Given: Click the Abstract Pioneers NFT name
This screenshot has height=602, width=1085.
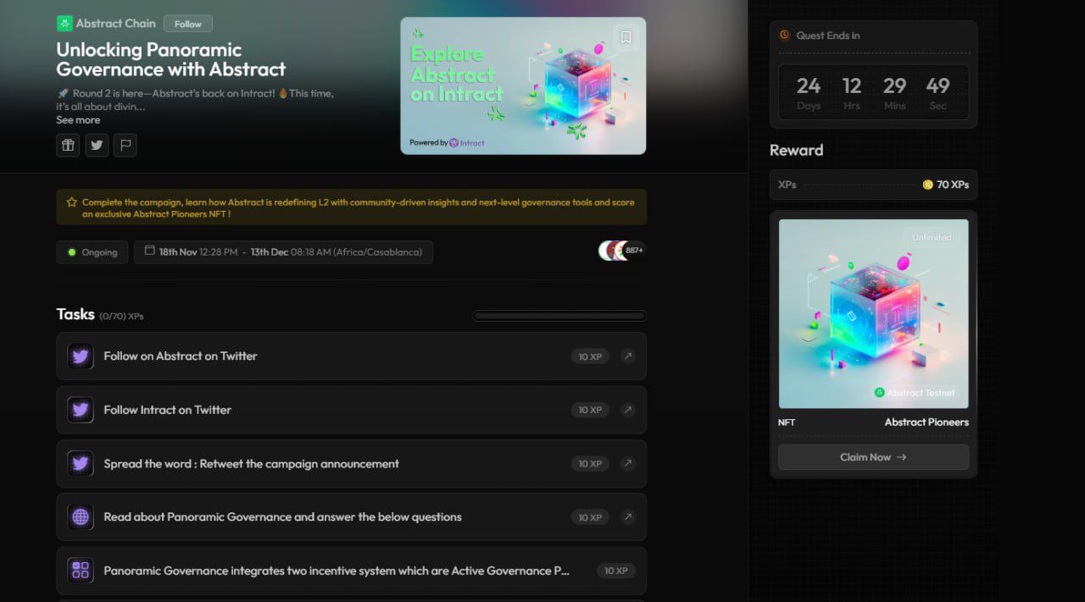Looking at the screenshot, I should pyautogui.click(x=926, y=423).
